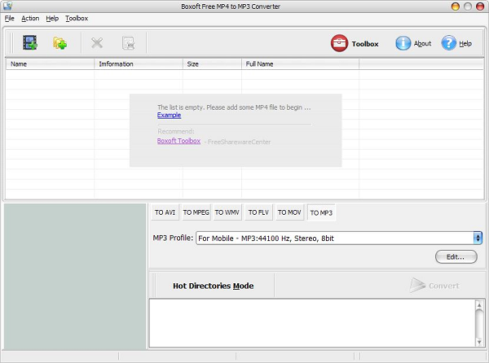Click the Edit... button
This screenshot has height=363, width=489.
456,257
